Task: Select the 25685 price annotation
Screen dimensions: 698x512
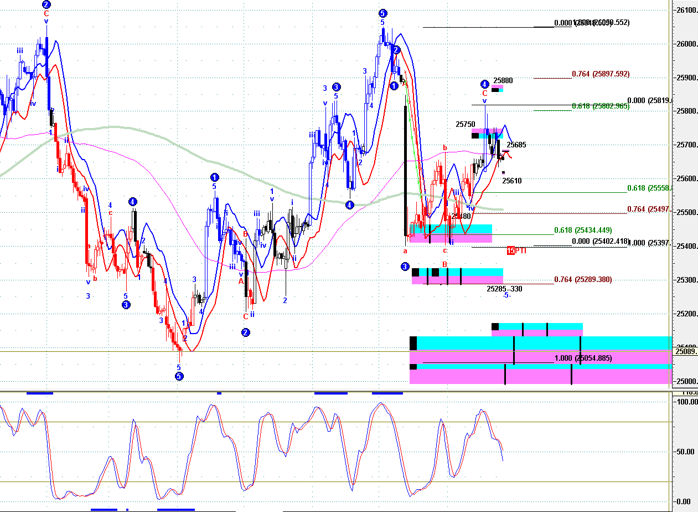Action: coord(516,145)
